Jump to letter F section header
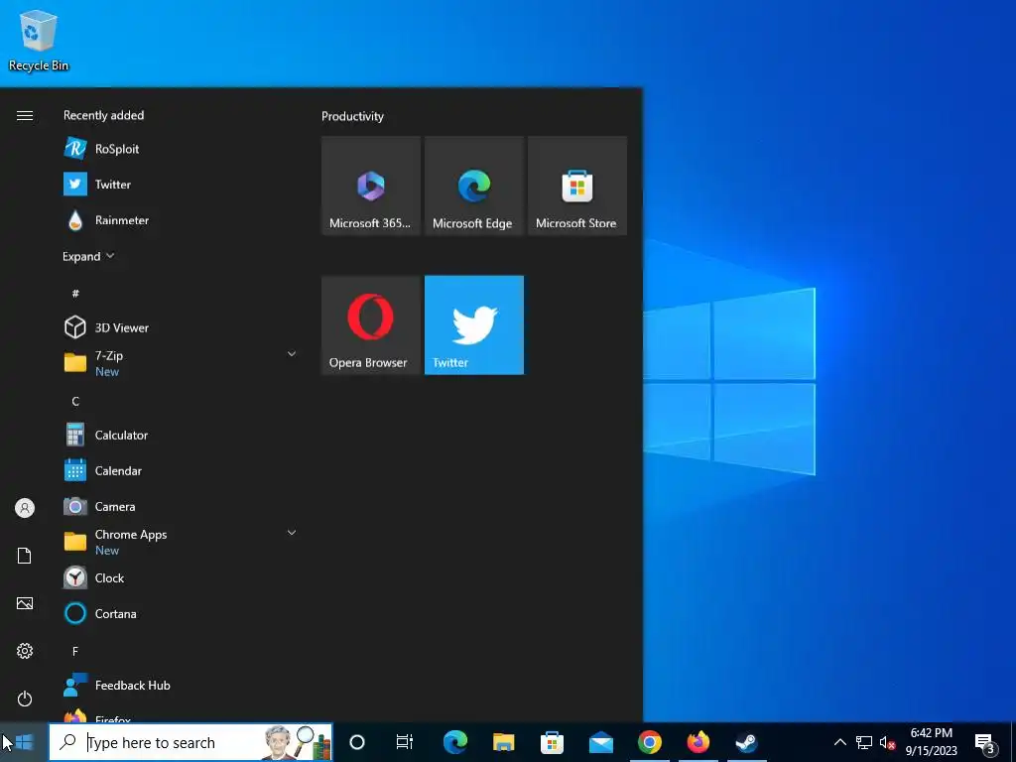 pyautogui.click(x=75, y=651)
